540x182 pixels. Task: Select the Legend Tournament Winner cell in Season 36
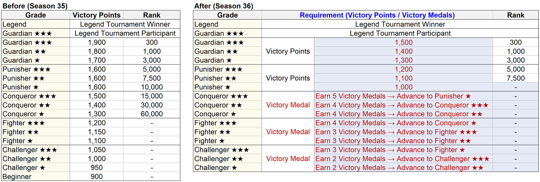click(x=400, y=24)
